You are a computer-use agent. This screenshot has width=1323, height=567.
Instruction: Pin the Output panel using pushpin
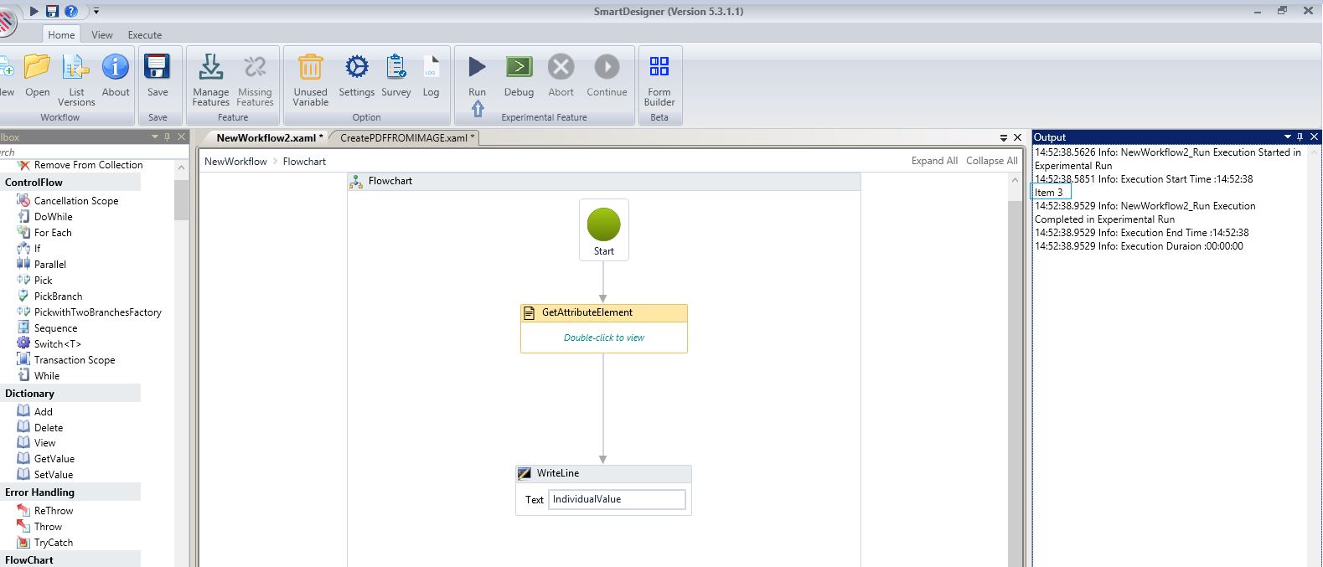tap(1300, 137)
